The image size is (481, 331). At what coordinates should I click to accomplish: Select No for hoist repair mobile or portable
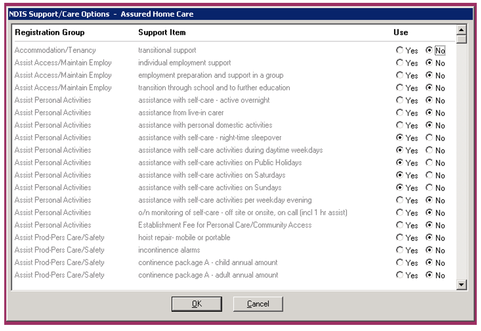[x=429, y=237]
